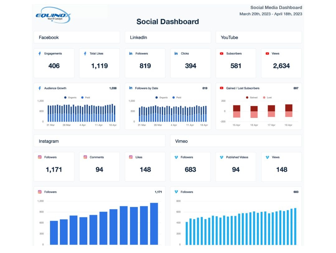Viewport: 336px width, 253px height.
Task: Click Vimeo icon on Followers stat card
Action: coord(176,157)
